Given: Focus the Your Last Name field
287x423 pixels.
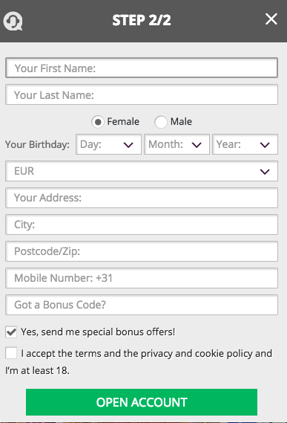Looking at the screenshot, I should [142, 94].
